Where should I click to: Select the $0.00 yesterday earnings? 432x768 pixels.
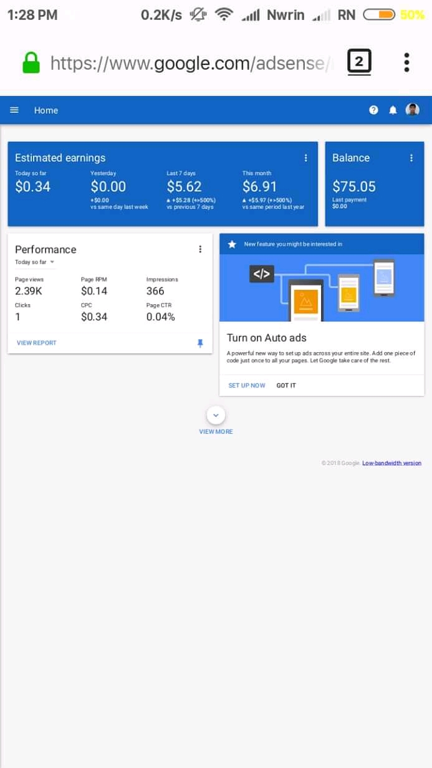(x=108, y=186)
